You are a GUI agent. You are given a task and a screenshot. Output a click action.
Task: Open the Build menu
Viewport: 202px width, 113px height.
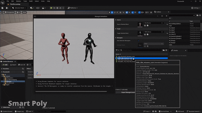[x=31, y=1]
